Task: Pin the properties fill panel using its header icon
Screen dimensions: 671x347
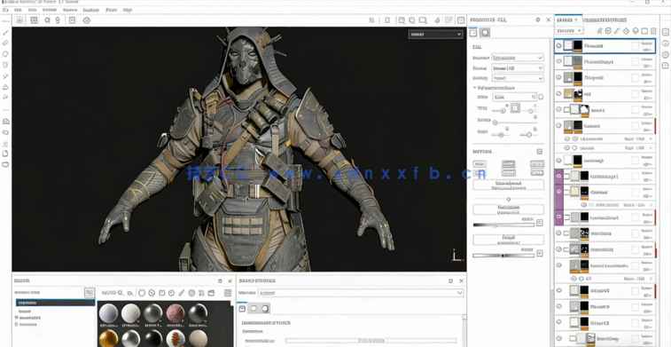Action: (538, 20)
